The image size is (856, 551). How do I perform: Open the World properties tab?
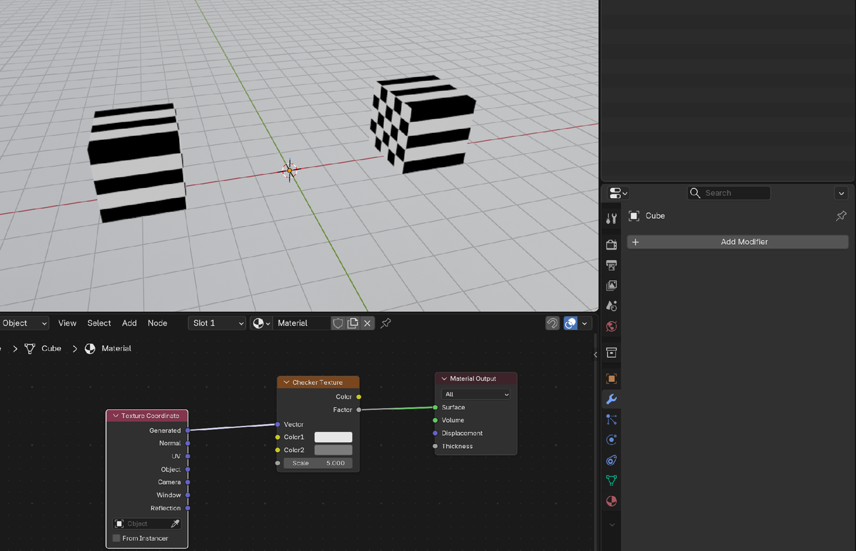[x=611, y=326]
